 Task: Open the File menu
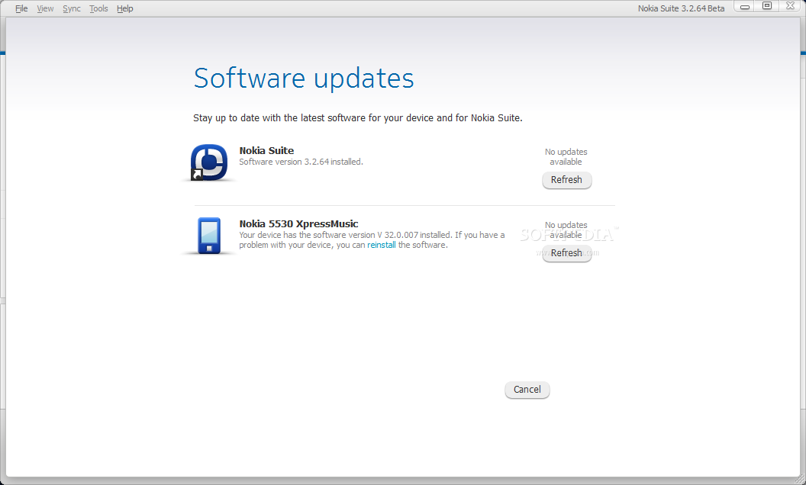21,8
